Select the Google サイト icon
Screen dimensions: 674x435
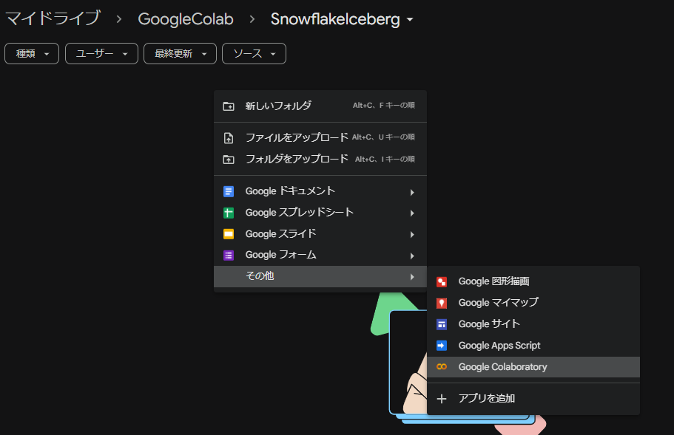[x=442, y=323]
